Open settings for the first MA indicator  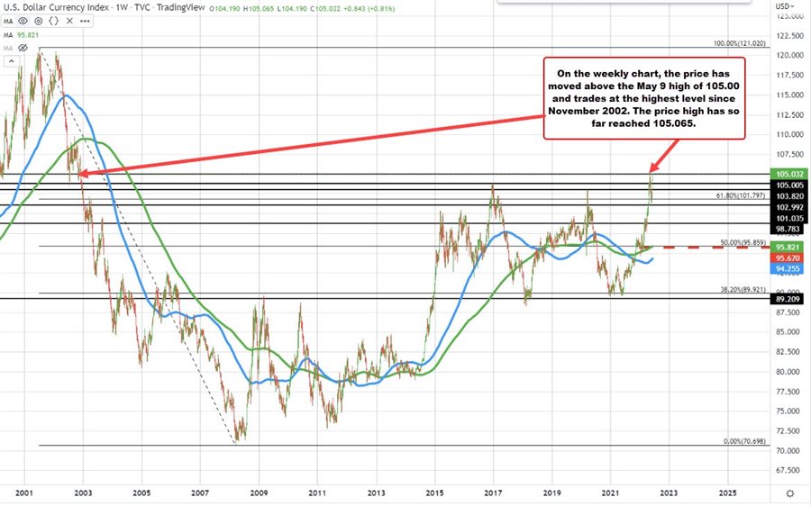click(38, 22)
